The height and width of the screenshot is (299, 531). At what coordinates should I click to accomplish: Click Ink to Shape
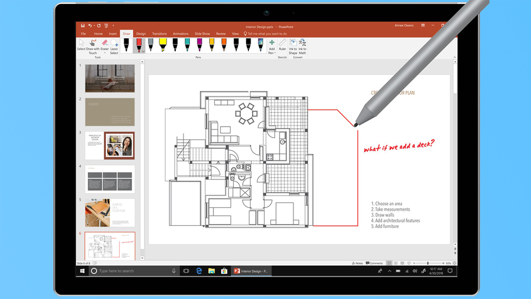pyautogui.click(x=293, y=47)
